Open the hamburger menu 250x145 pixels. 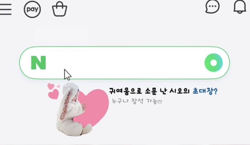[6, 9]
